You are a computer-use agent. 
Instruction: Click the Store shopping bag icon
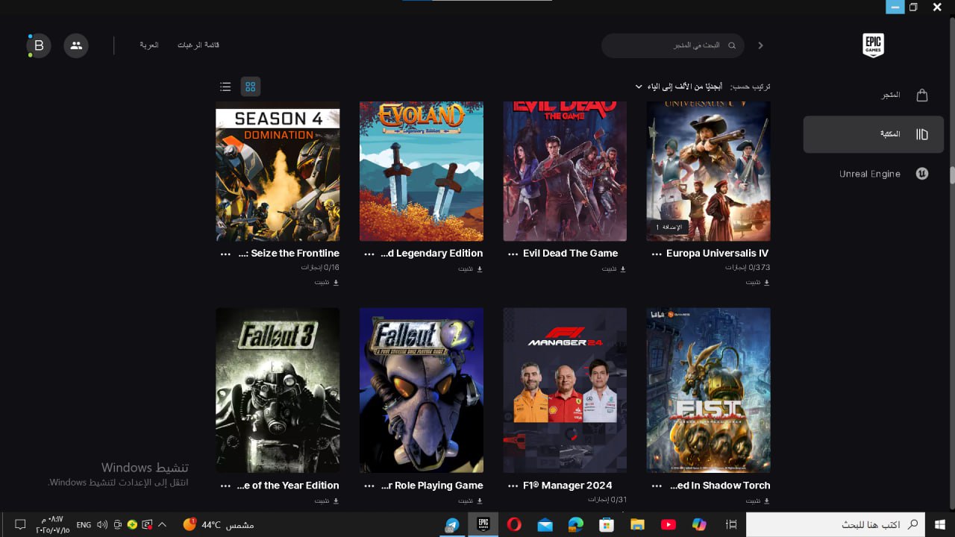(x=922, y=95)
